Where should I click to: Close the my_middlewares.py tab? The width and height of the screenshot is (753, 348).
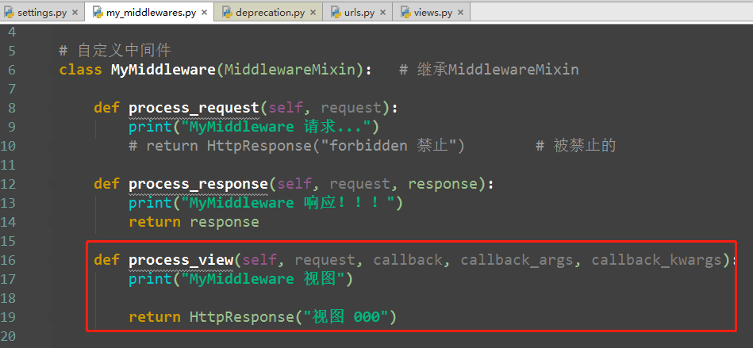point(204,13)
